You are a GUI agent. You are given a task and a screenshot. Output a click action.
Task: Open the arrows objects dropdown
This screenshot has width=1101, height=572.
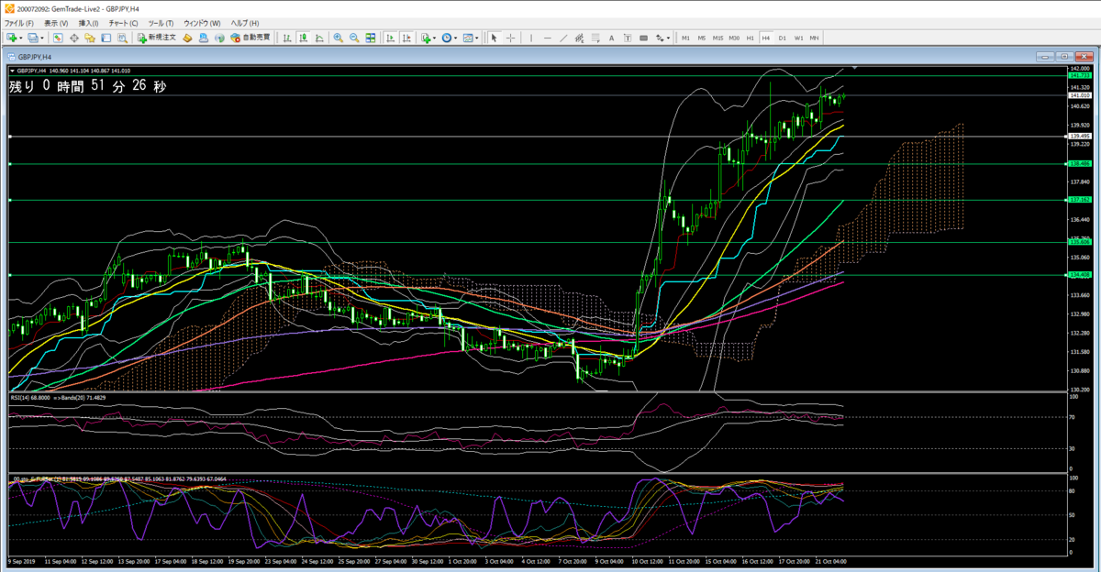[668, 38]
